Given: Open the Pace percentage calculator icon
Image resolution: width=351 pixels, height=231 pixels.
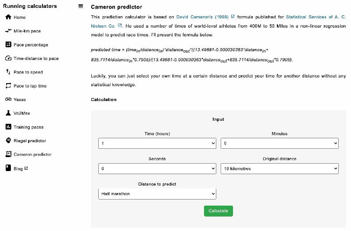Looking at the screenshot, I should click(x=8, y=45).
